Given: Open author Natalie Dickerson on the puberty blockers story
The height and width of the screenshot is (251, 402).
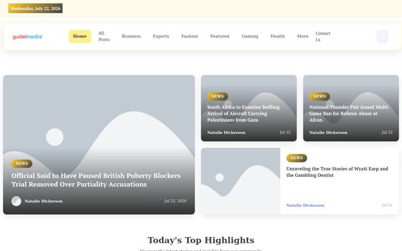Looking at the screenshot, I should 44,201.
